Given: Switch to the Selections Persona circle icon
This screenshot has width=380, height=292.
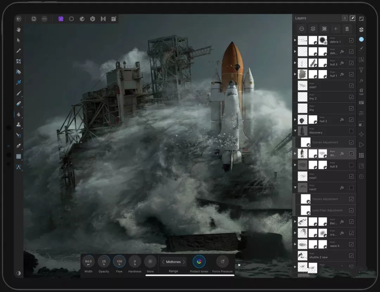Looking at the screenshot, I should click(72, 18).
